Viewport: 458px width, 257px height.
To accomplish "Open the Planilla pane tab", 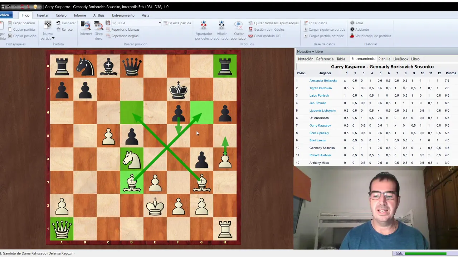I will 384,59.
